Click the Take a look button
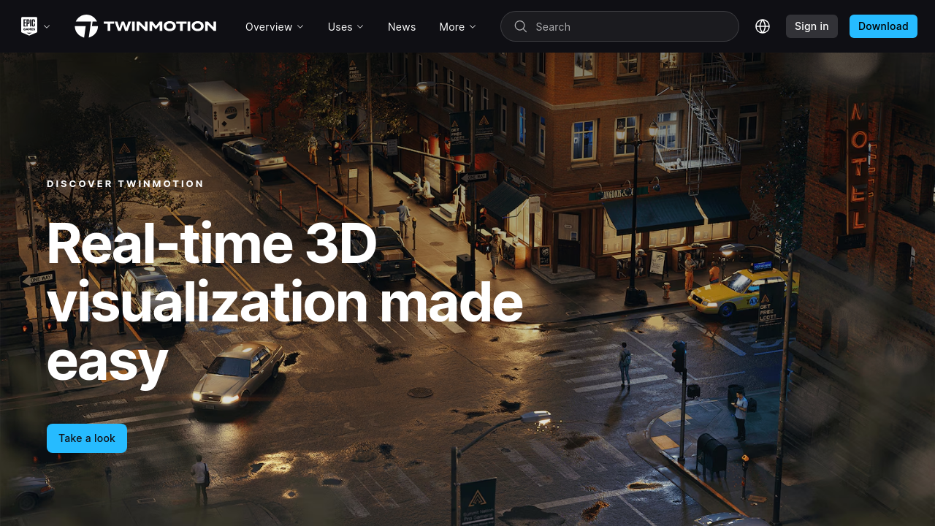Image resolution: width=935 pixels, height=526 pixels. click(87, 438)
